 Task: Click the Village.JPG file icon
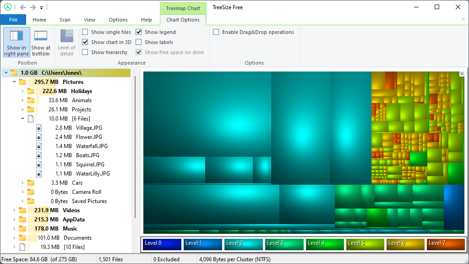coord(39,128)
